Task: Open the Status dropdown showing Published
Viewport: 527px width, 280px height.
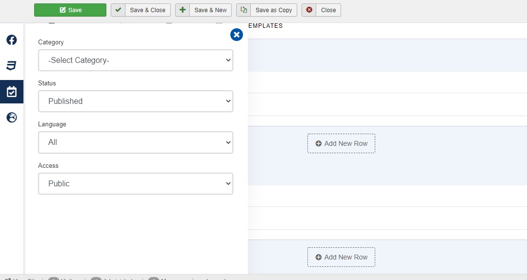Action: pyautogui.click(x=136, y=101)
